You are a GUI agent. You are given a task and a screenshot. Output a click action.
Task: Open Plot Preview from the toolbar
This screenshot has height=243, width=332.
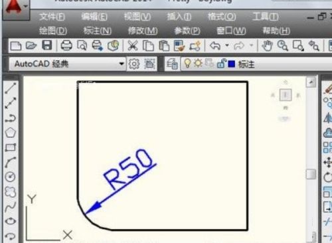pyautogui.click(x=82, y=46)
